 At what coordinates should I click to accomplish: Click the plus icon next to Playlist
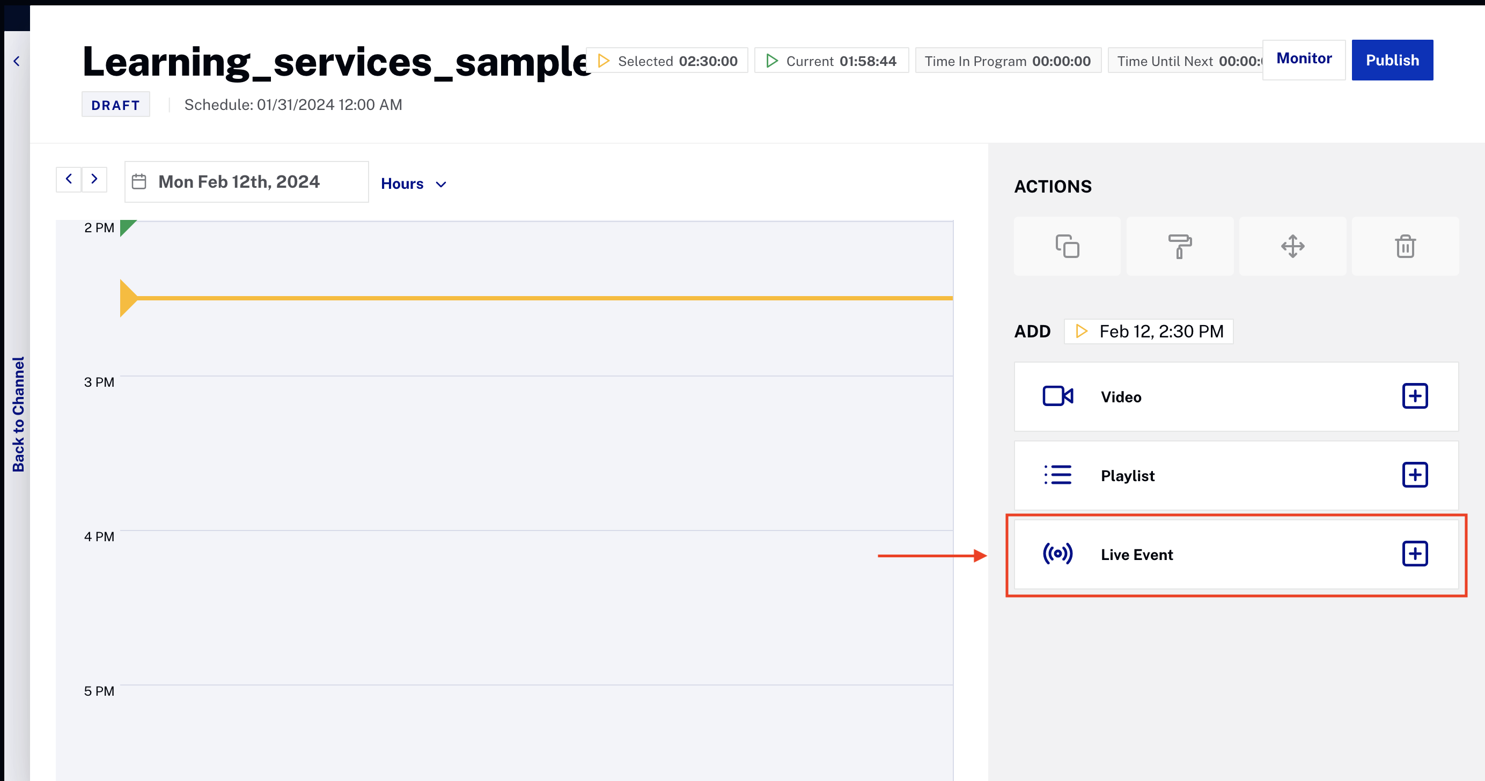point(1415,475)
